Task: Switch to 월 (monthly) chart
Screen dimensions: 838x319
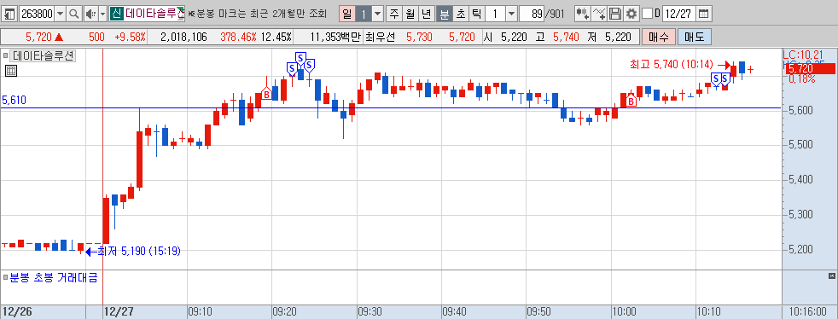Action: click(x=410, y=14)
